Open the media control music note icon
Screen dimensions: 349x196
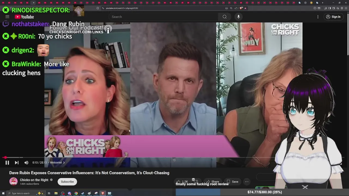[326, 8]
